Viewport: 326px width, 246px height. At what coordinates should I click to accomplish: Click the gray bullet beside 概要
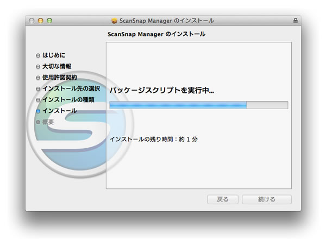coord(38,122)
